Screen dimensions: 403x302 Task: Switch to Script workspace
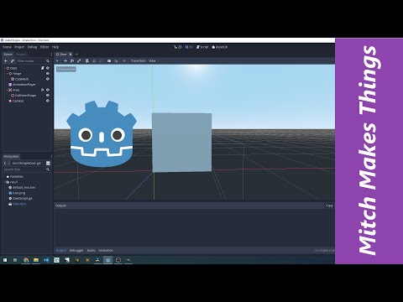click(202, 47)
